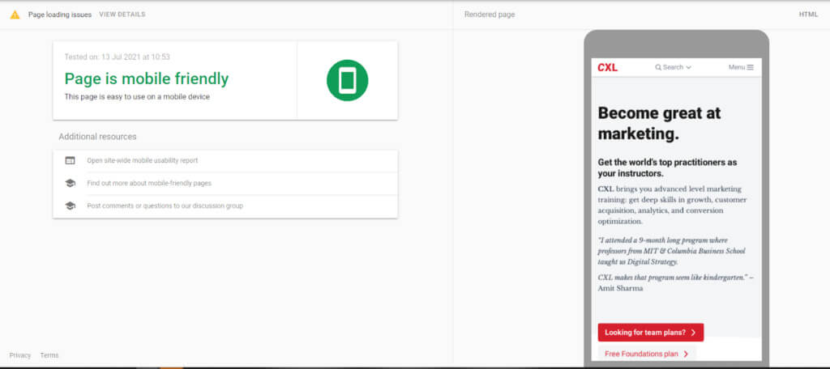Screen dimensions: 830x369
Task: Click arrow on Free Foundations plan button
Action: coord(686,354)
